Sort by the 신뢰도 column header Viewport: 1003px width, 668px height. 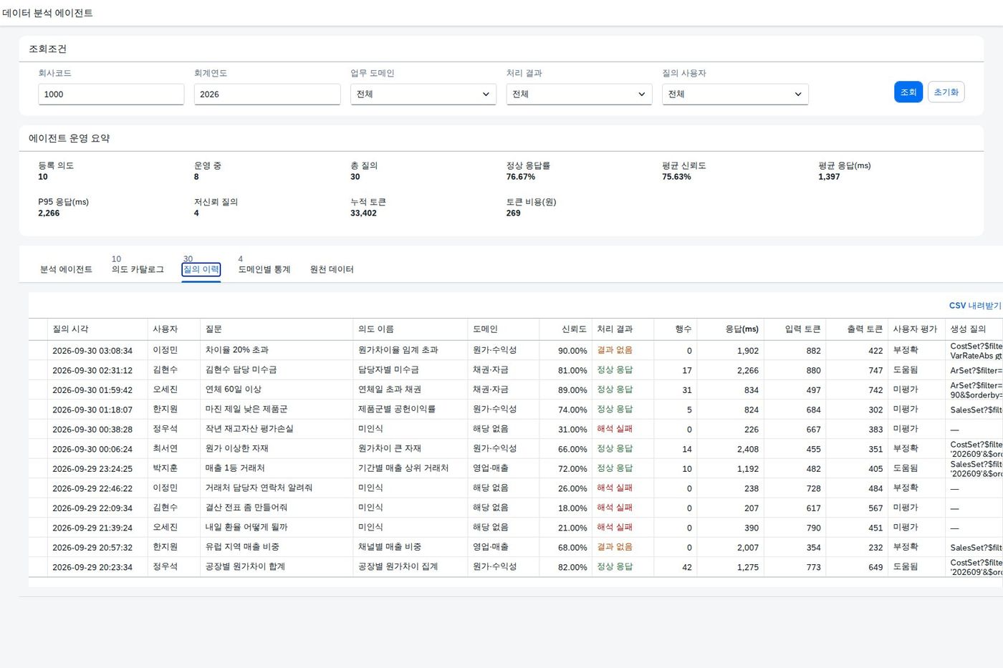565,329
